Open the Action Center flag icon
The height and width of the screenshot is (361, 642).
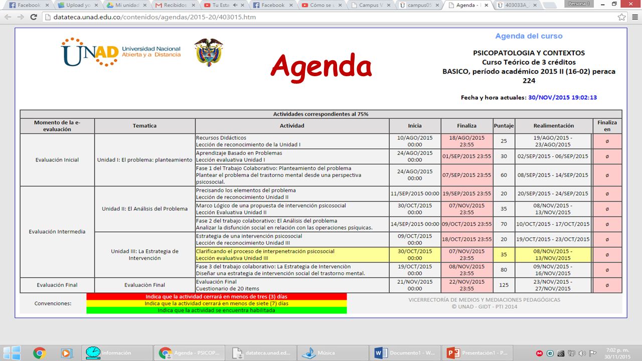click(x=593, y=353)
